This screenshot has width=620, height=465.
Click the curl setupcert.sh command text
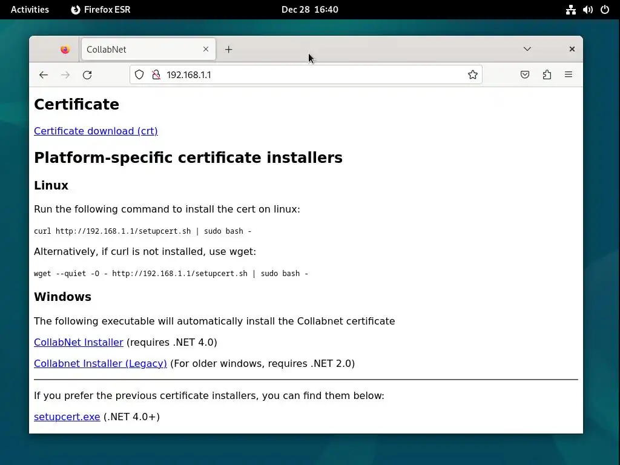[143, 231]
